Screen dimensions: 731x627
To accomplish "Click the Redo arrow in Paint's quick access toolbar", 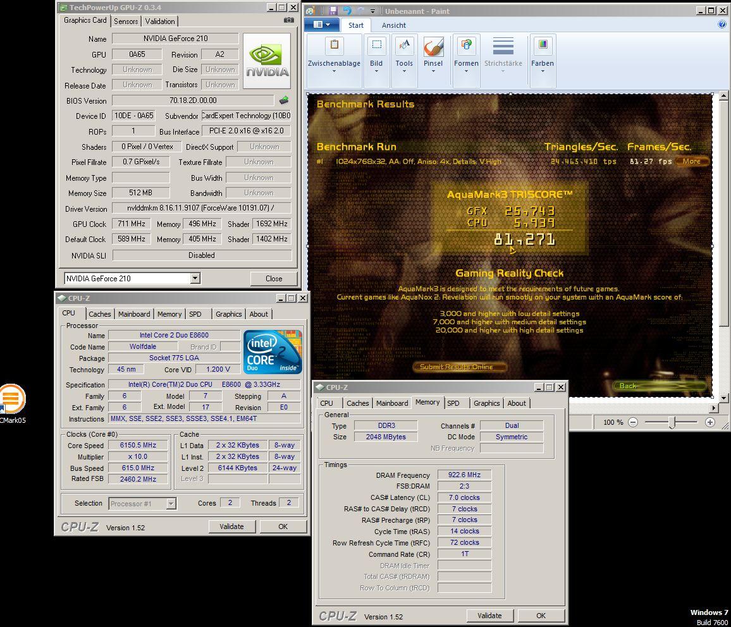I will (x=360, y=10).
